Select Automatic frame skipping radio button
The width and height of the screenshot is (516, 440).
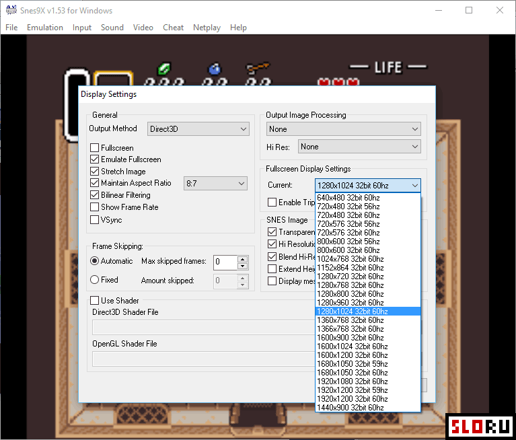pyautogui.click(x=94, y=261)
